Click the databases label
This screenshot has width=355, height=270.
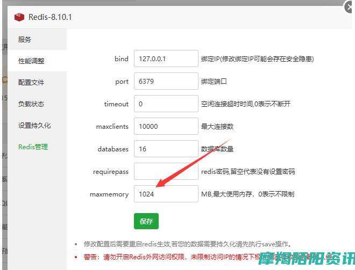(x=113, y=149)
